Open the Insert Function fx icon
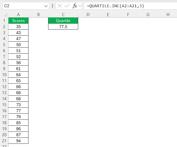 (75, 6)
